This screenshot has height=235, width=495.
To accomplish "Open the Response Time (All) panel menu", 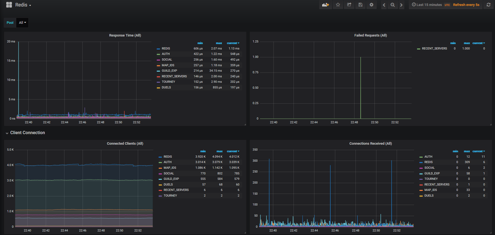I will tap(125, 35).
